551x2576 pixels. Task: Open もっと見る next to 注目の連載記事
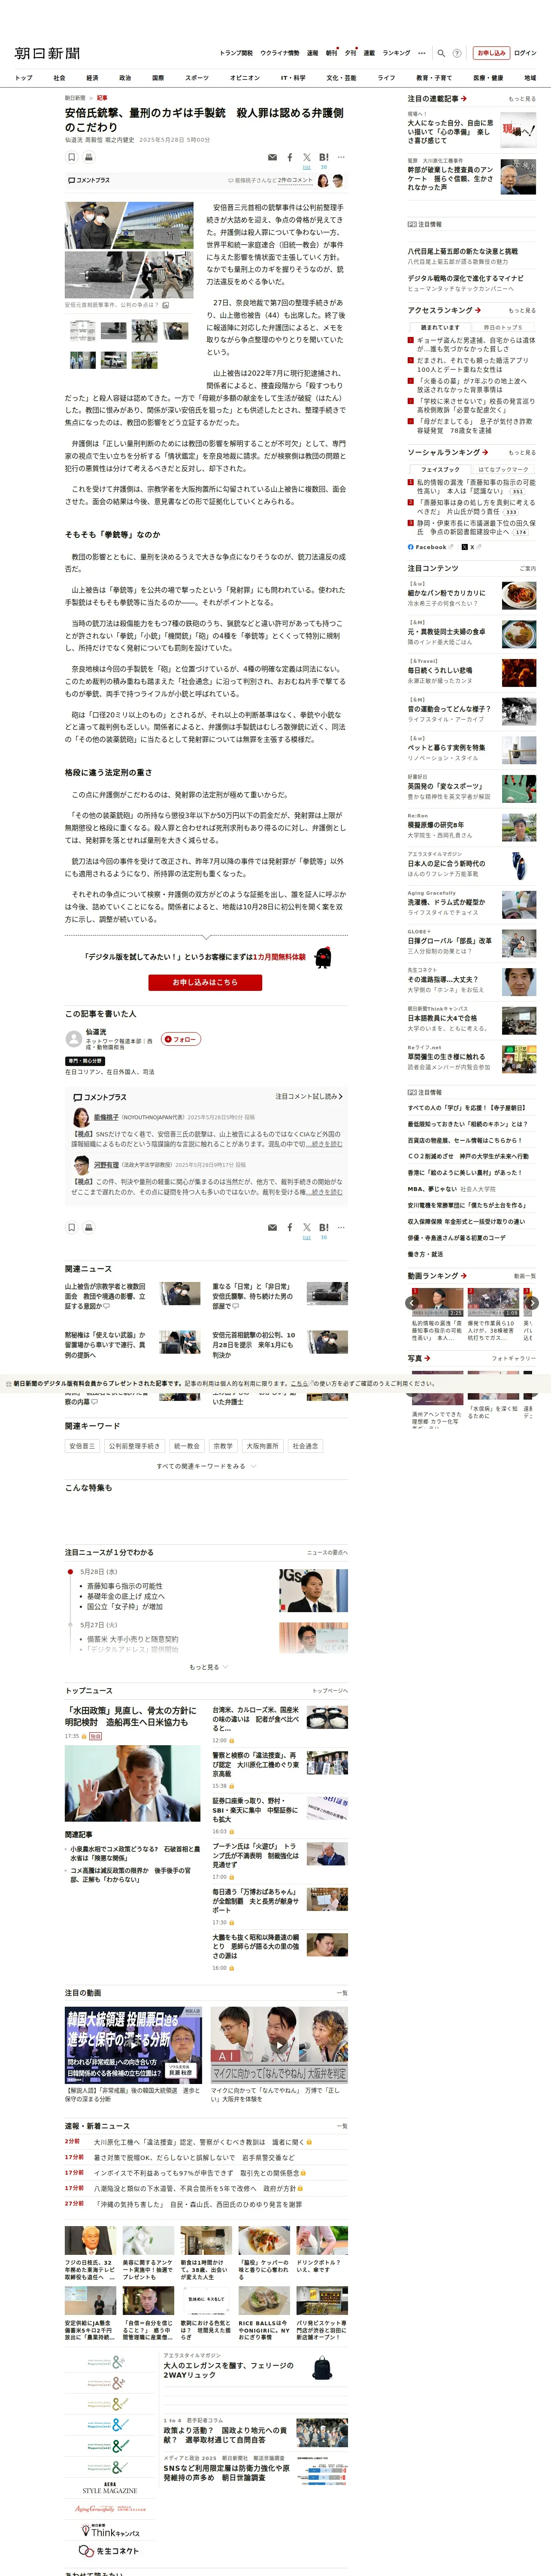522,99
